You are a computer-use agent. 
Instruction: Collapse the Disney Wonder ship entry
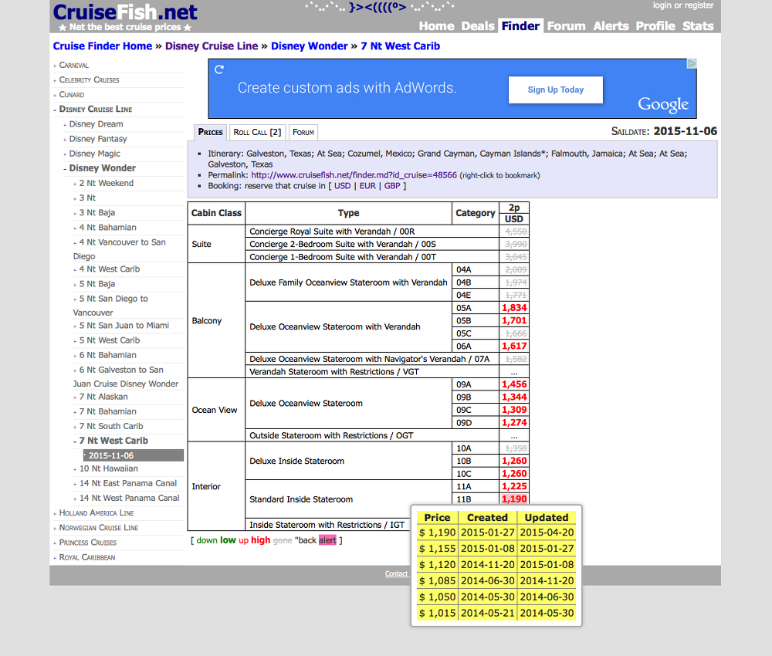(x=103, y=168)
